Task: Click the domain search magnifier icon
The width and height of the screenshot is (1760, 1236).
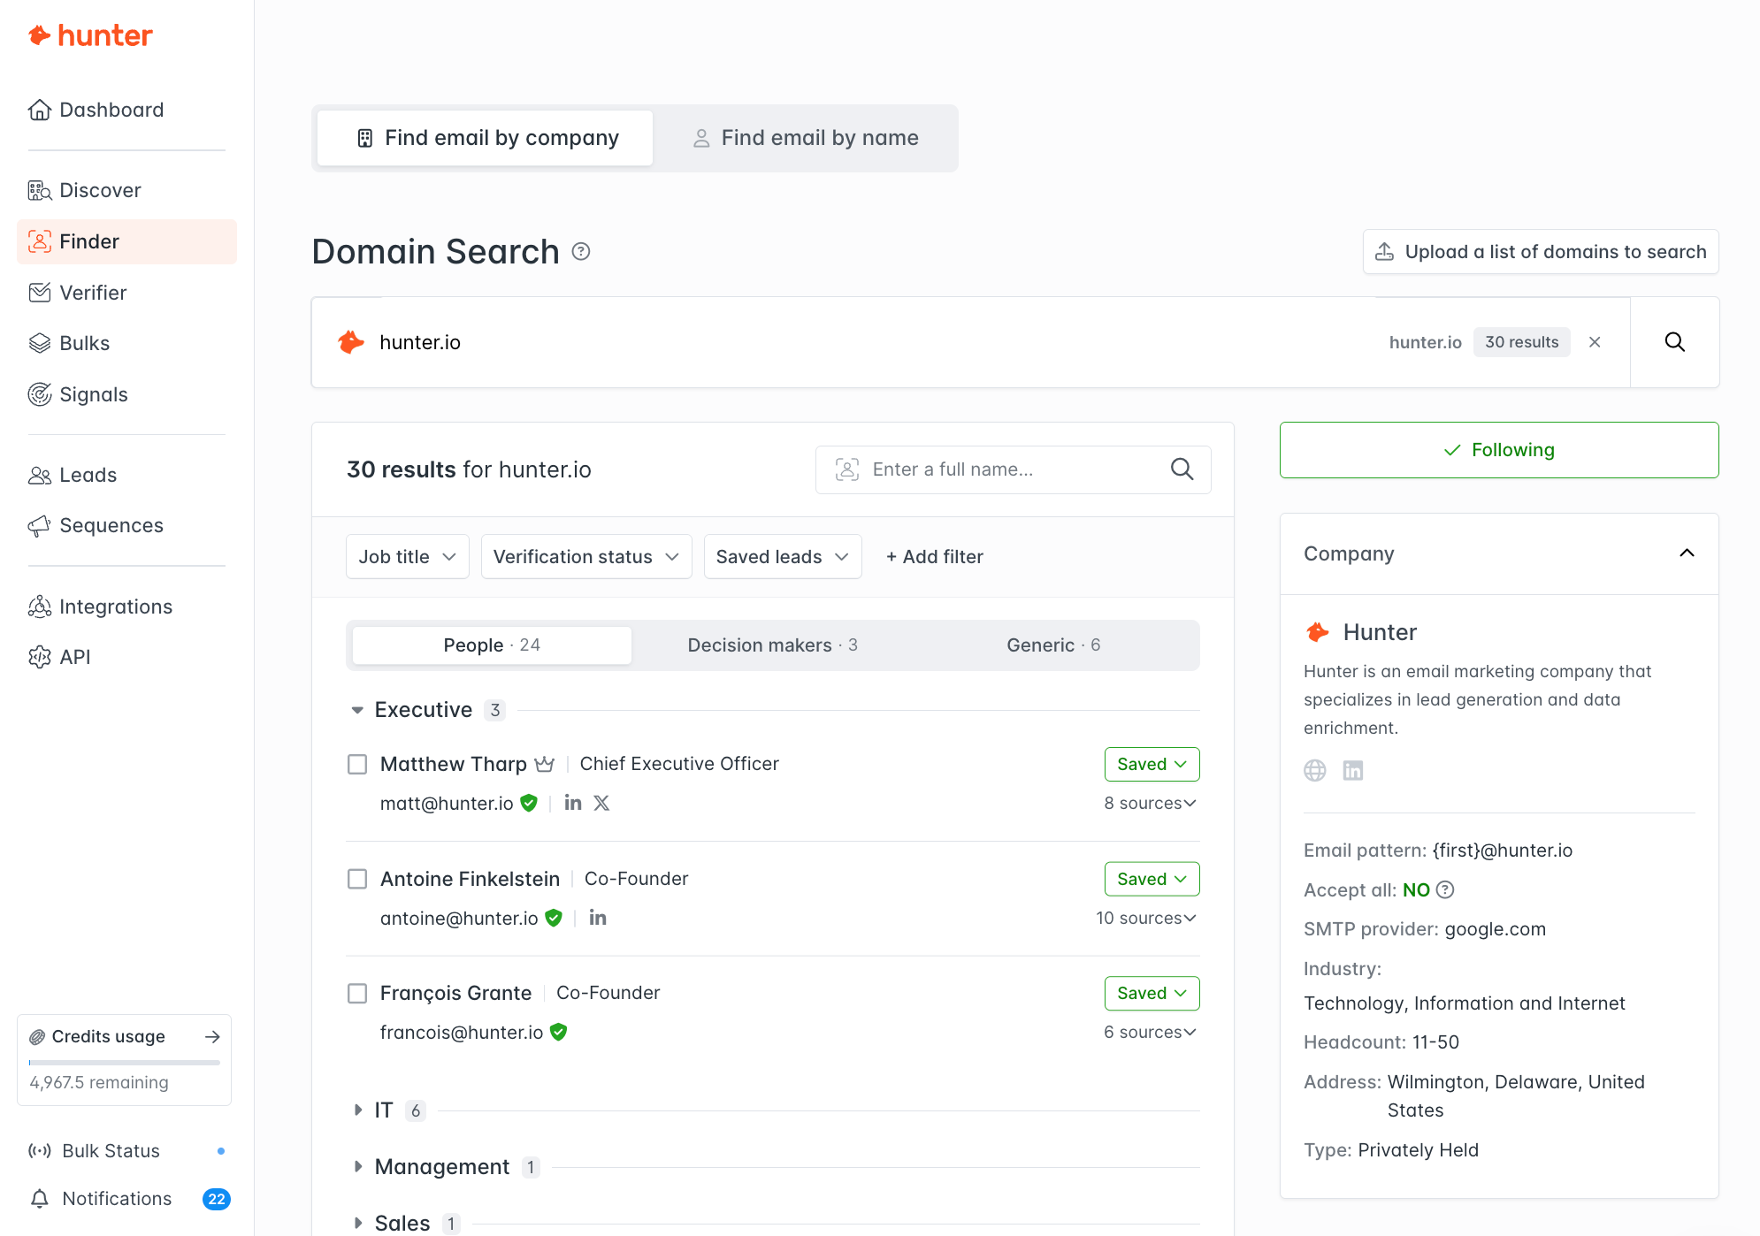Action: coord(1674,342)
